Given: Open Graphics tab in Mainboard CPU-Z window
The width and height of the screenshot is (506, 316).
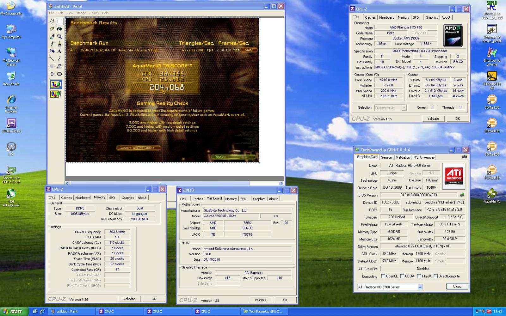Looking at the screenshot, I should (x=259, y=199).
